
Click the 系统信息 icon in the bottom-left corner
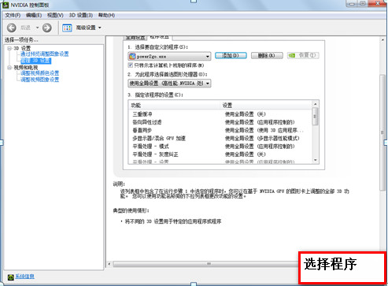pos(10,277)
